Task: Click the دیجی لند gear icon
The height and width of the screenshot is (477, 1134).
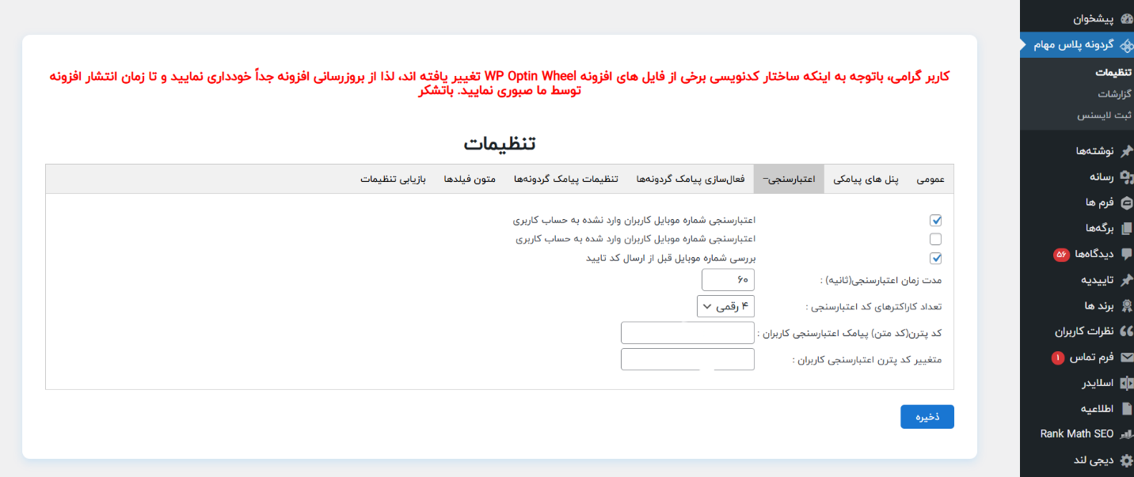Action: coord(1126,460)
